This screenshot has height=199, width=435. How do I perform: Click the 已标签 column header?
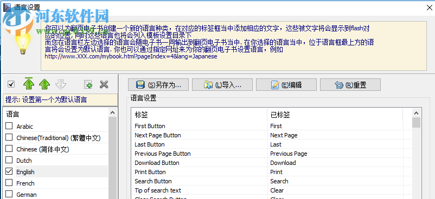335,115
